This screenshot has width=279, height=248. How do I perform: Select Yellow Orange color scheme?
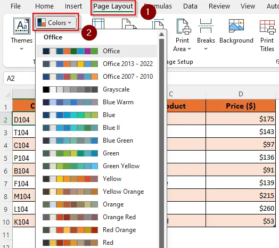click(x=96, y=192)
